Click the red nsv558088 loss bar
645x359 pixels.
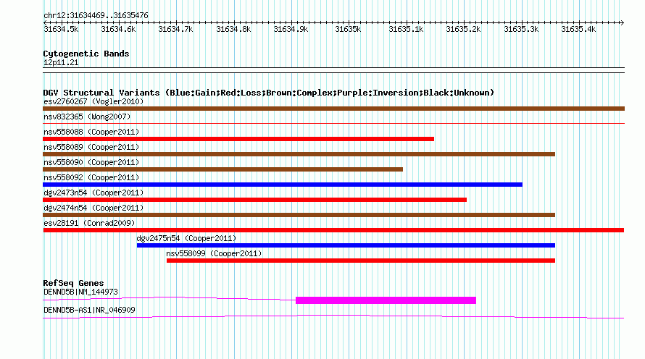(238, 139)
